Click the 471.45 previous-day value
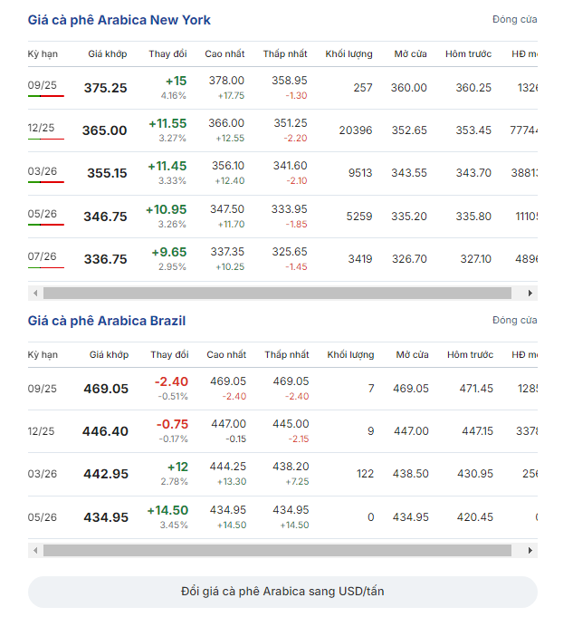The height and width of the screenshot is (617, 573). (476, 389)
